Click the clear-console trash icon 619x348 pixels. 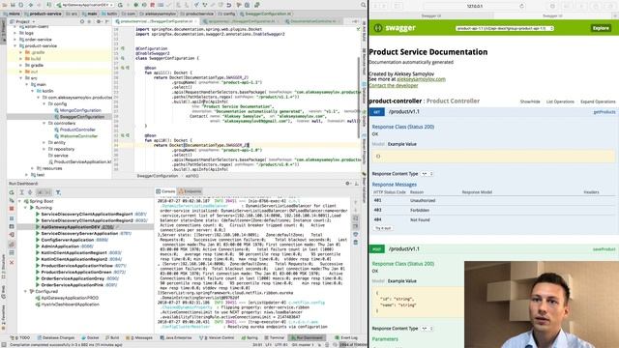355,242
